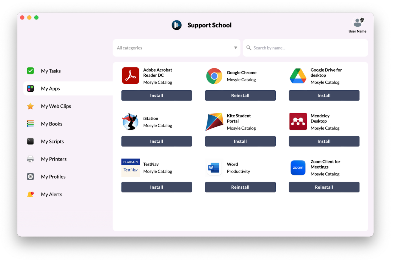393x264 pixels.
Task: Click the Pearson TestNav icon
Action: [x=130, y=167]
